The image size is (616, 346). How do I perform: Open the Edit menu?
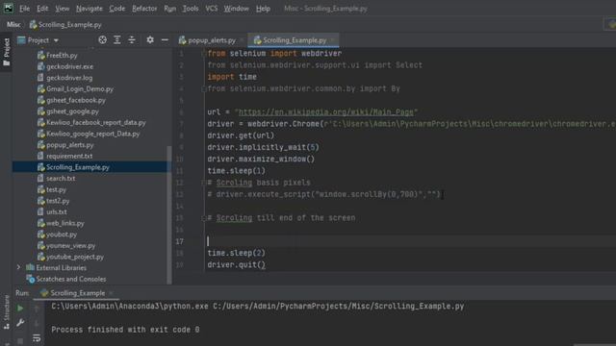click(x=42, y=9)
